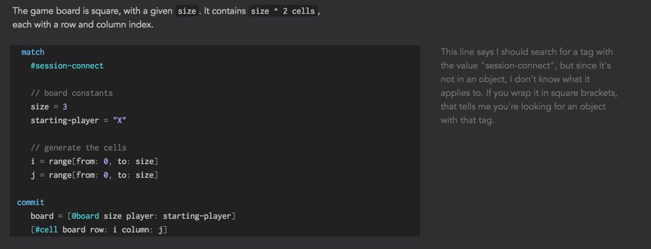Click the commit keyword
The width and height of the screenshot is (651, 249).
click(31, 202)
